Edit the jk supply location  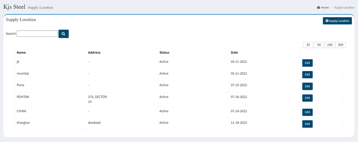(x=307, y=63)
